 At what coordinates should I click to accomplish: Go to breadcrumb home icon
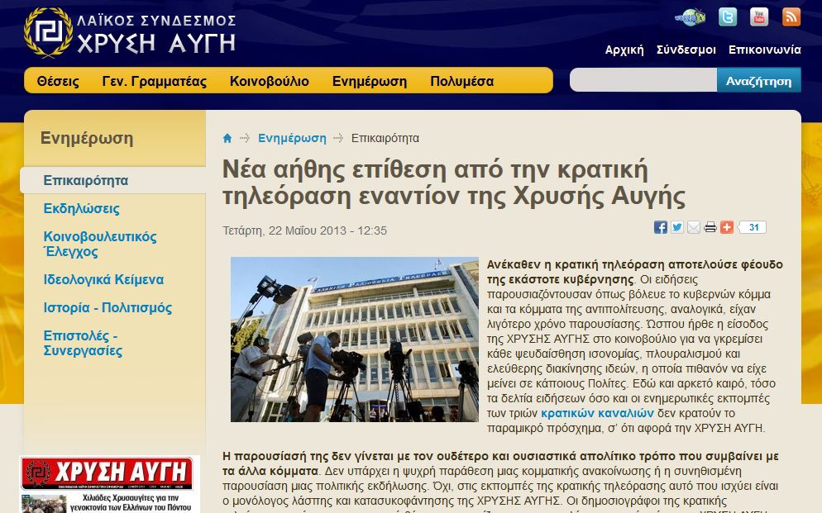pyautogui.click(x=227, y=138)
